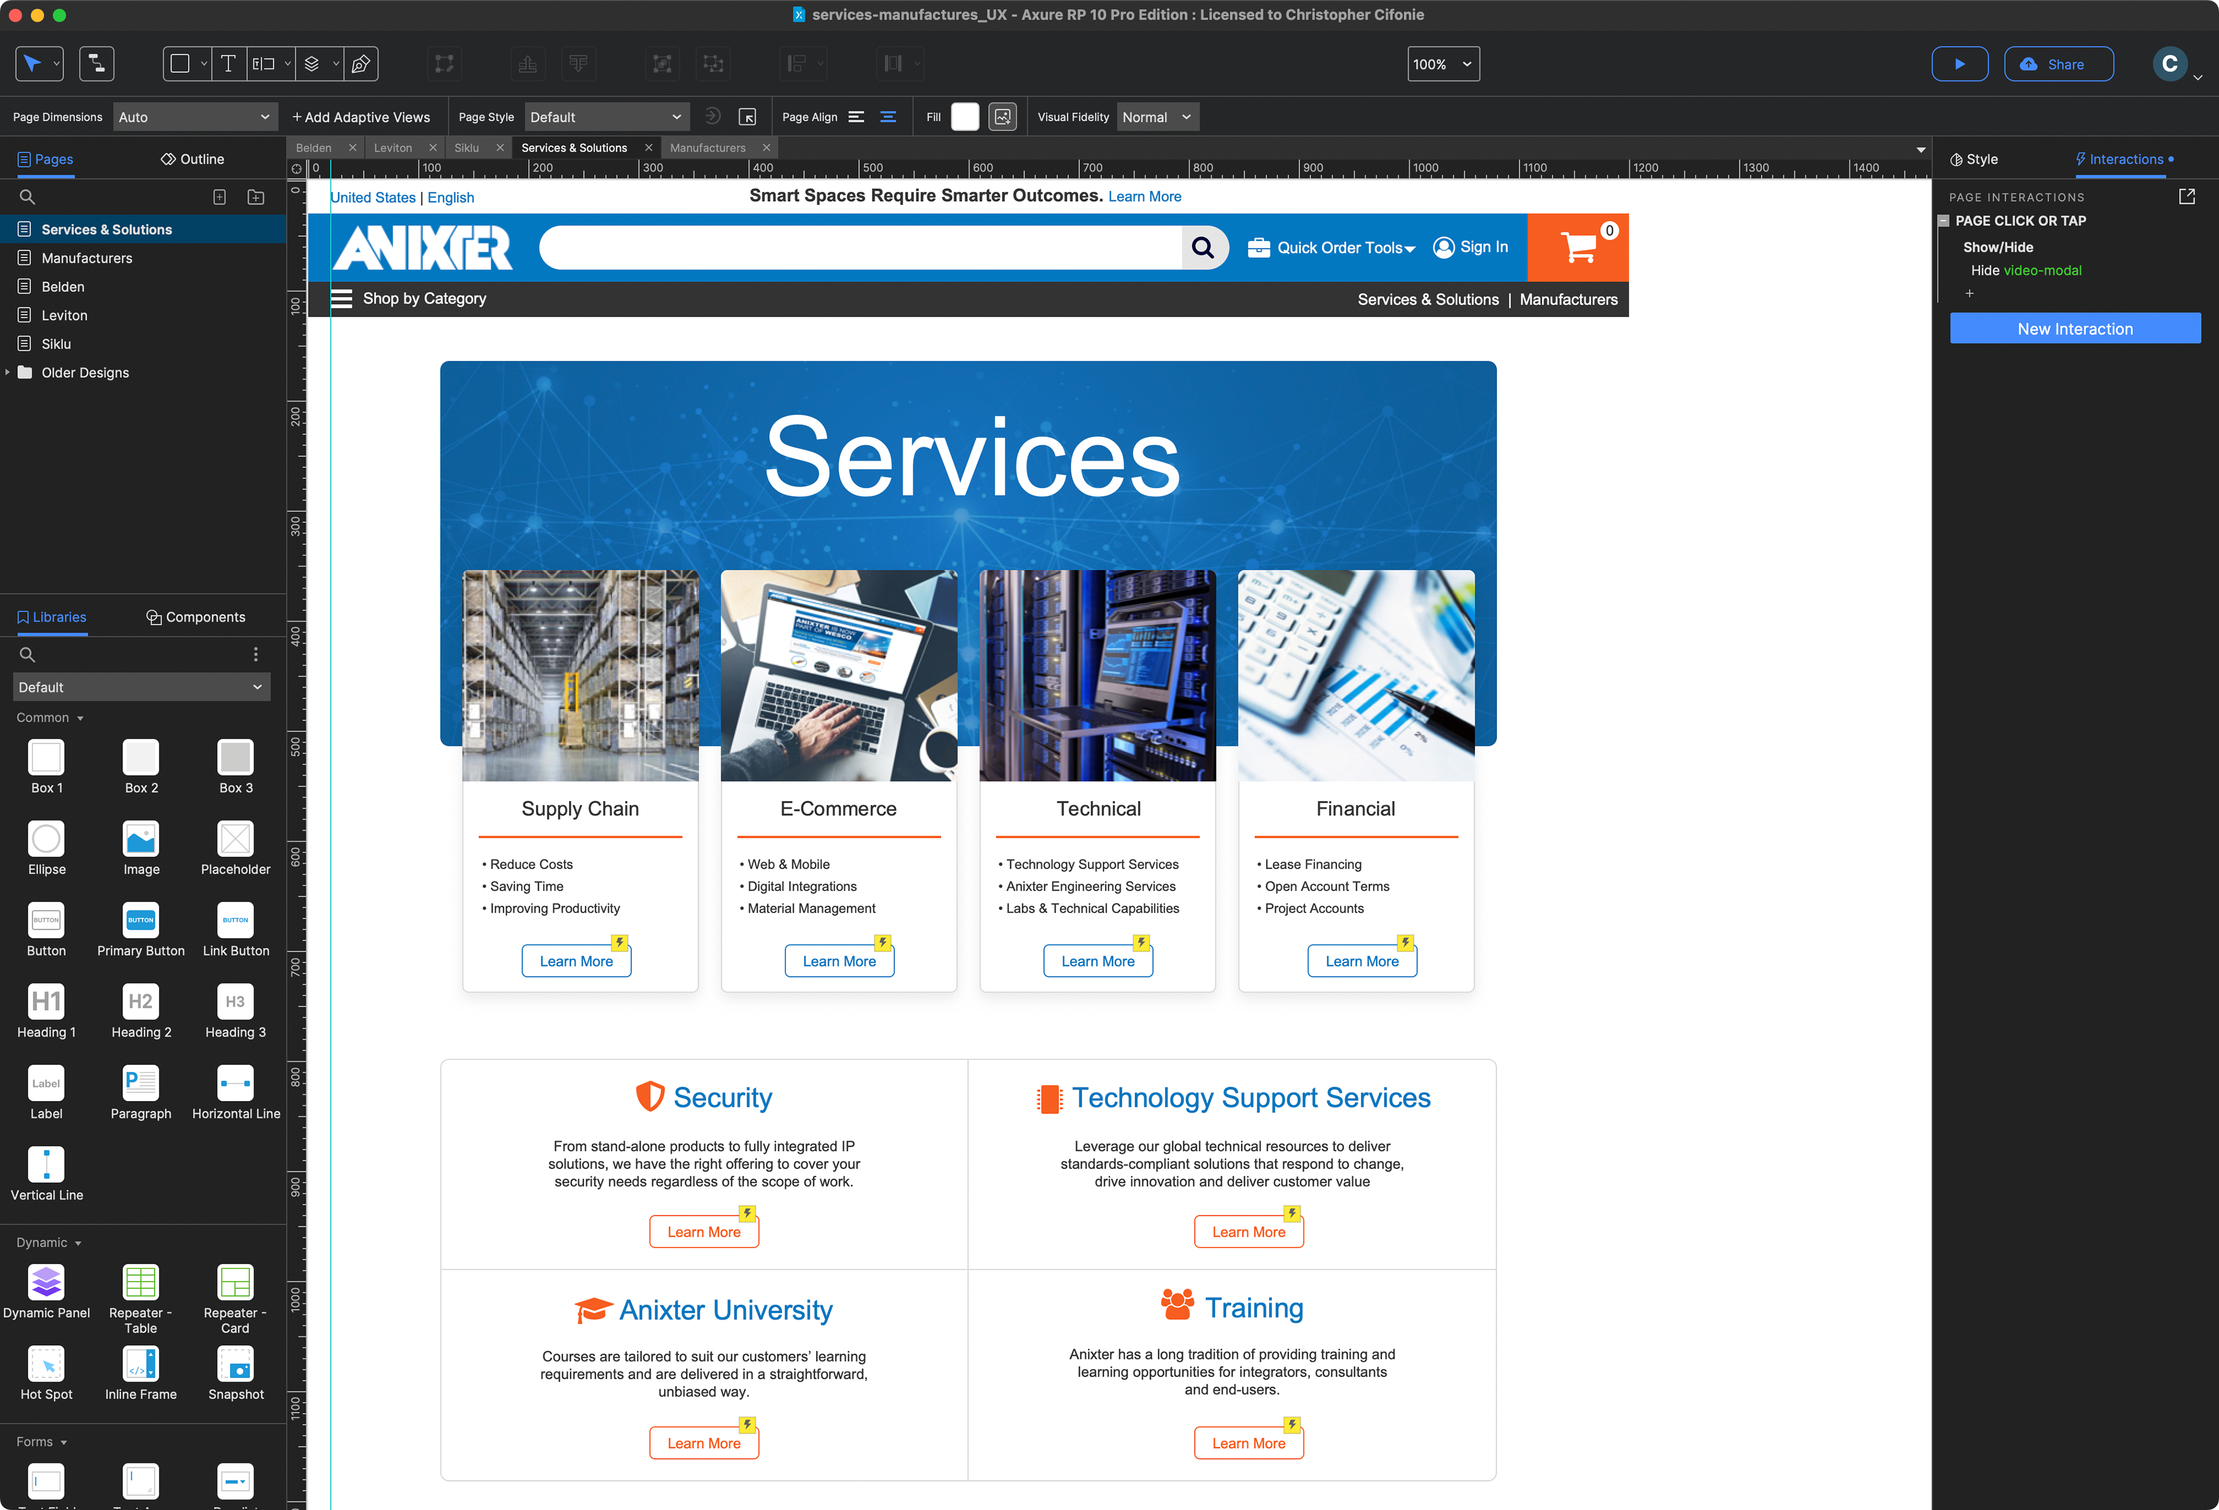Switch to the Outline tab
Viewport: 2219px width, 1510px height.
[193, 159]
